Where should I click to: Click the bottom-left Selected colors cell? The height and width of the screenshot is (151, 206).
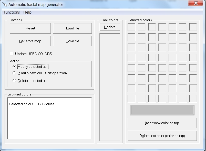131,98
